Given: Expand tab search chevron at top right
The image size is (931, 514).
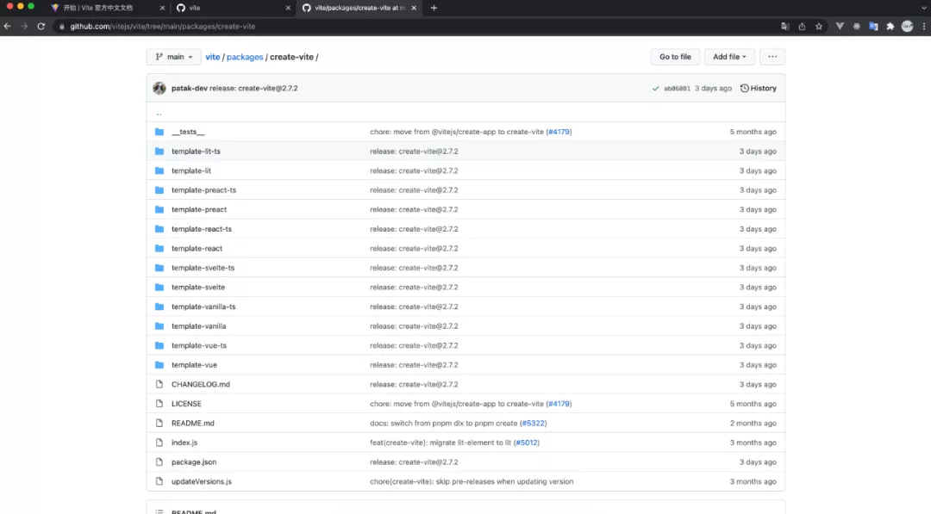Looking at the screenshot, I should [x=923, y=8].
